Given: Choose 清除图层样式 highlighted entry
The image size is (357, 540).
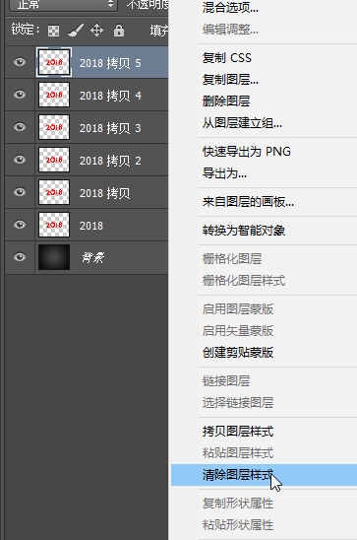Looking at the screenshot, I should click(264, 475).
